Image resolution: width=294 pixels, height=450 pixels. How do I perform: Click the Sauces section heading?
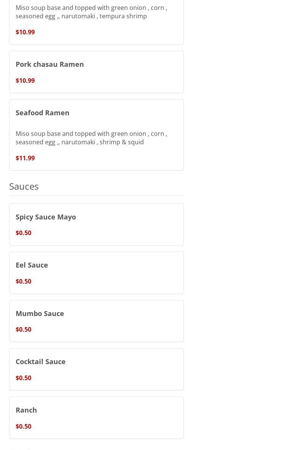click(24, 186)
